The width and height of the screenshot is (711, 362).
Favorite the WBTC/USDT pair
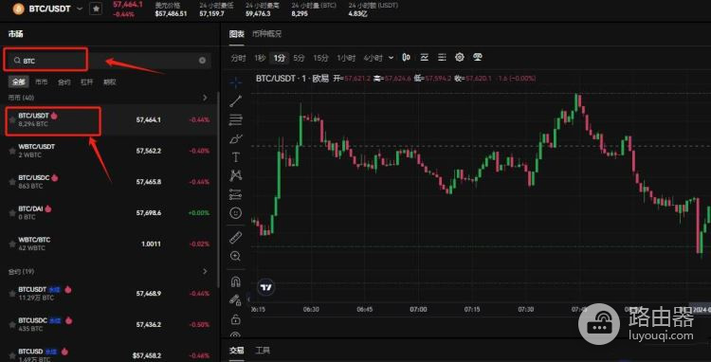pos(12,151)
